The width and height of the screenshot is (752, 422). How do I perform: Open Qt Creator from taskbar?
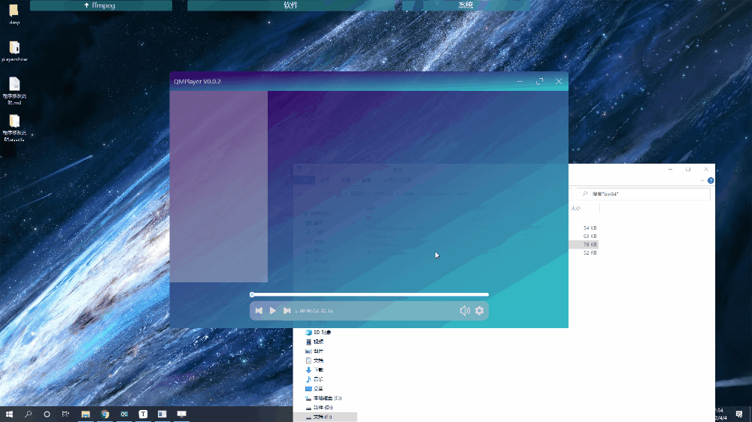click(124, 414)
